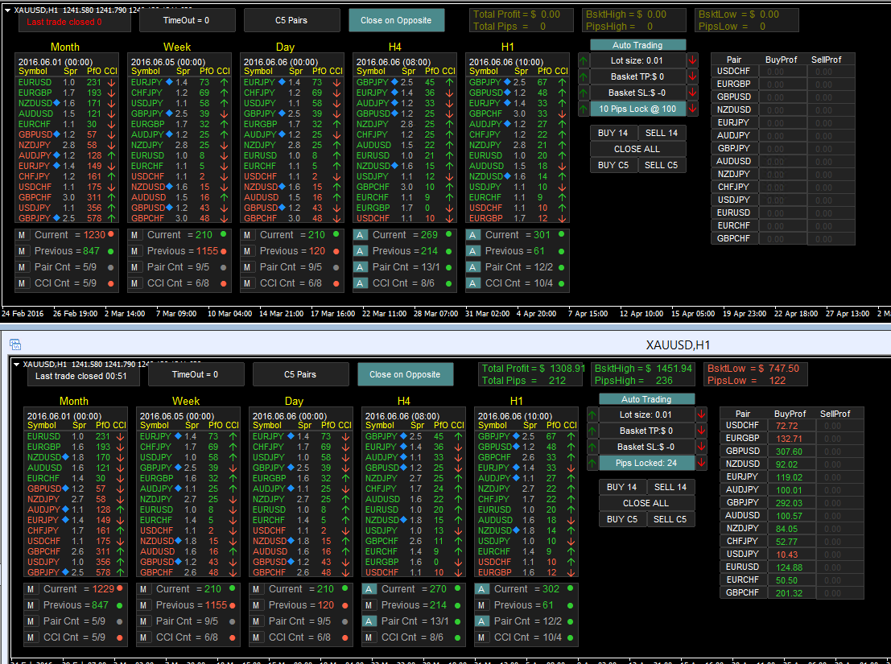Raise Basket SL with up arrow in upper dashboard
This screenshot has height=664, width=891.
(x=584, y=93)
